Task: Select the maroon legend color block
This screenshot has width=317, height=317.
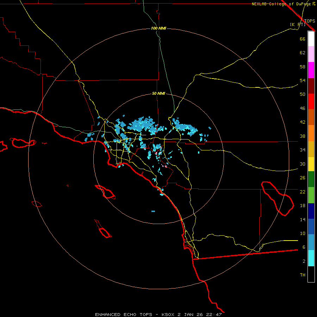Action: pos(311,86)
